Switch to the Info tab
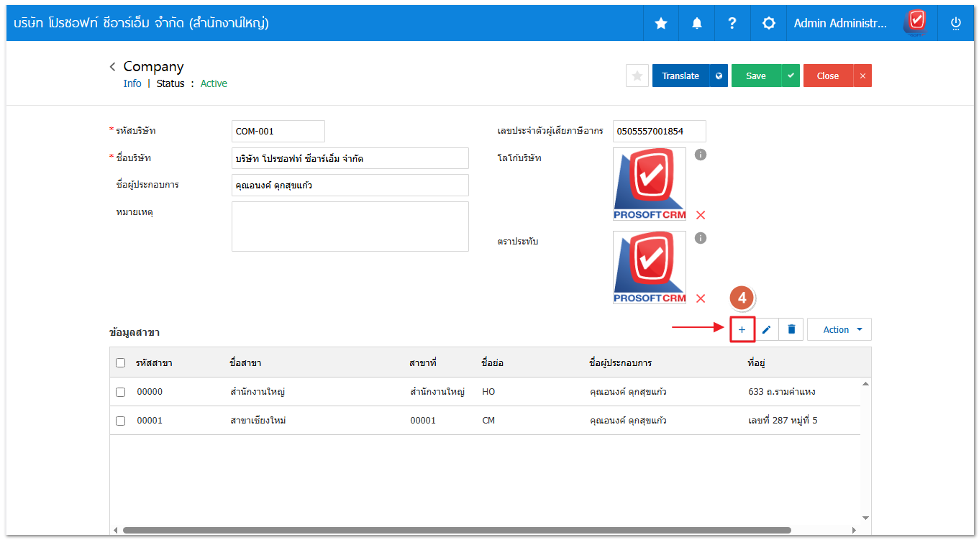 [x=132, y=83]
